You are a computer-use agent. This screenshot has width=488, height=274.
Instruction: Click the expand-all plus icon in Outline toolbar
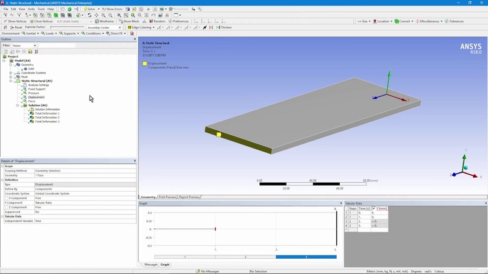24,51
